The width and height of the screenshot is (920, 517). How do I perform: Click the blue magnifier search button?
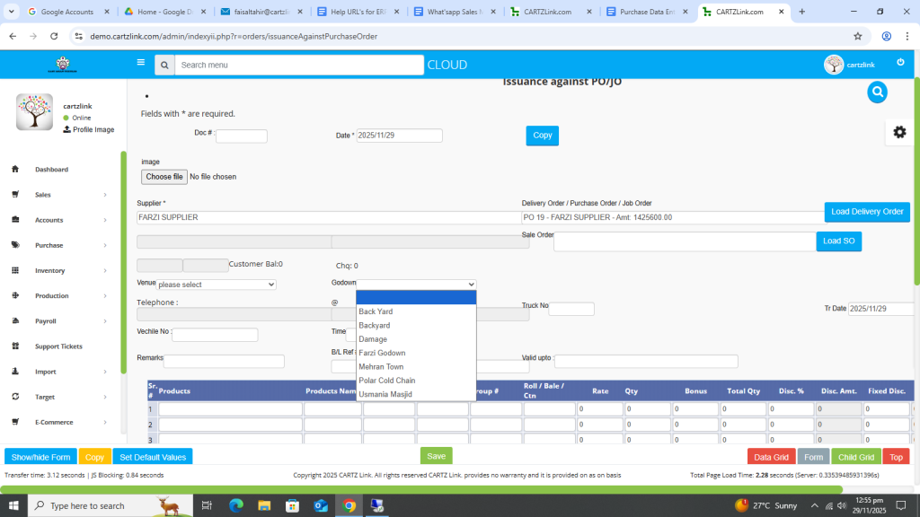point(877,92)
